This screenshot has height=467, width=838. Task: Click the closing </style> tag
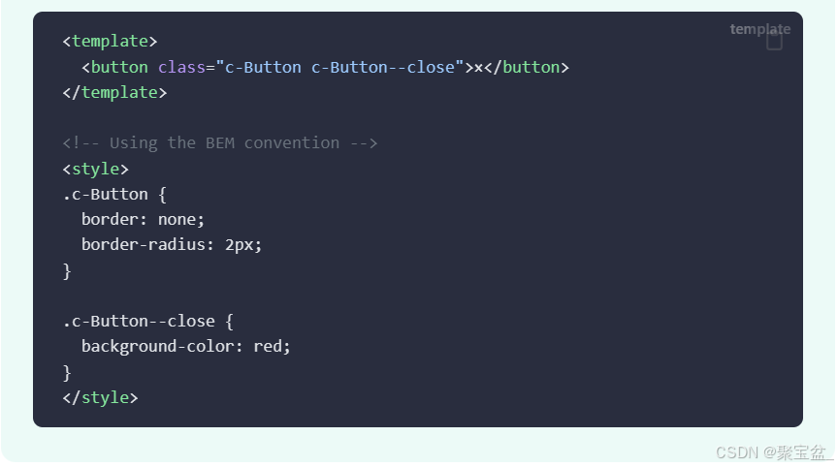[100, 397]
